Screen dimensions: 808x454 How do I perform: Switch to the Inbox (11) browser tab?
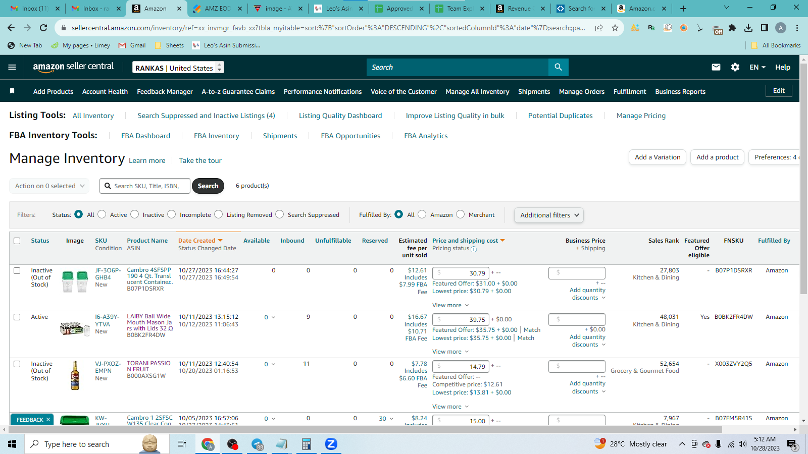(x=35, y=8)
